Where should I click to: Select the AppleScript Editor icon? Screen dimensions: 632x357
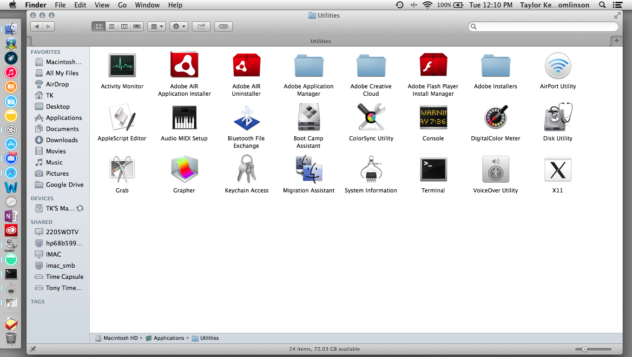pyautogui.click(x=122, y=118)
